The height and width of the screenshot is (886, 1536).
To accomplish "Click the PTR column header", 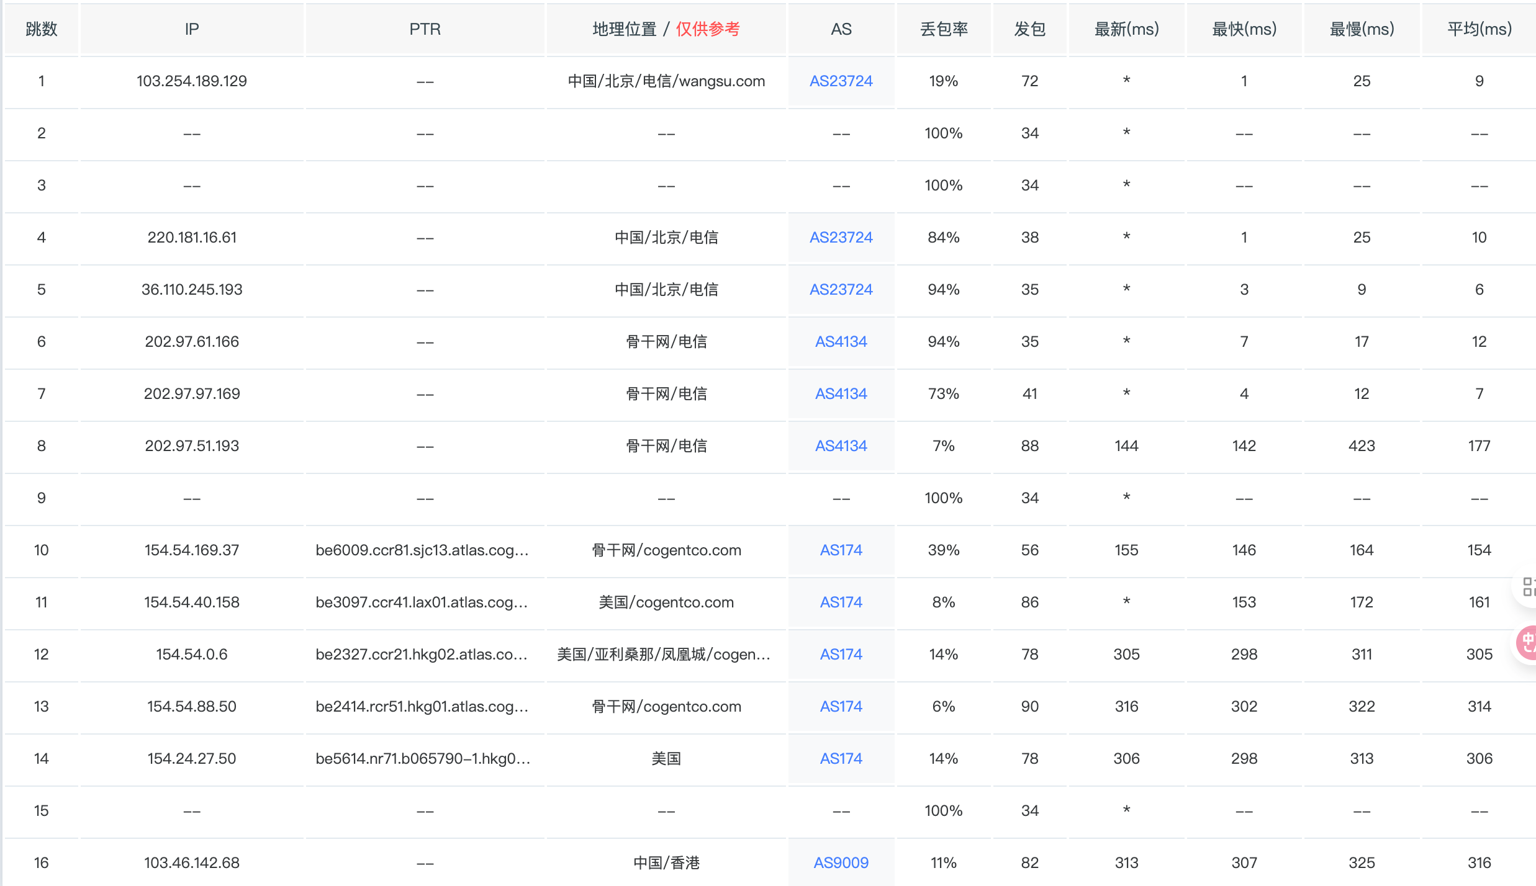I will click(x=425, y=29).
